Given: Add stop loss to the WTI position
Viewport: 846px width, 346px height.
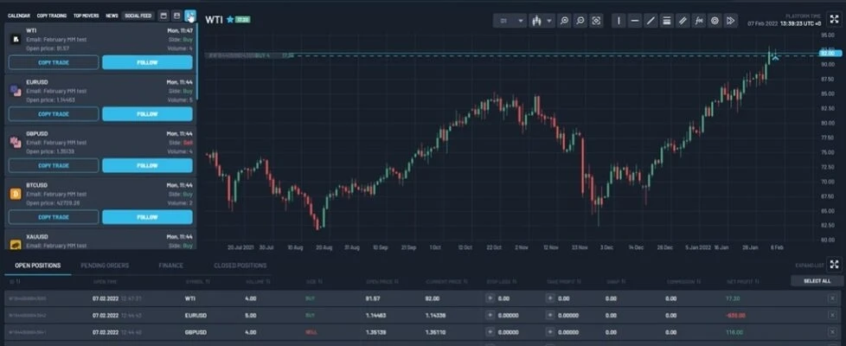Looking at the screenshot, I should pos(490,298).
